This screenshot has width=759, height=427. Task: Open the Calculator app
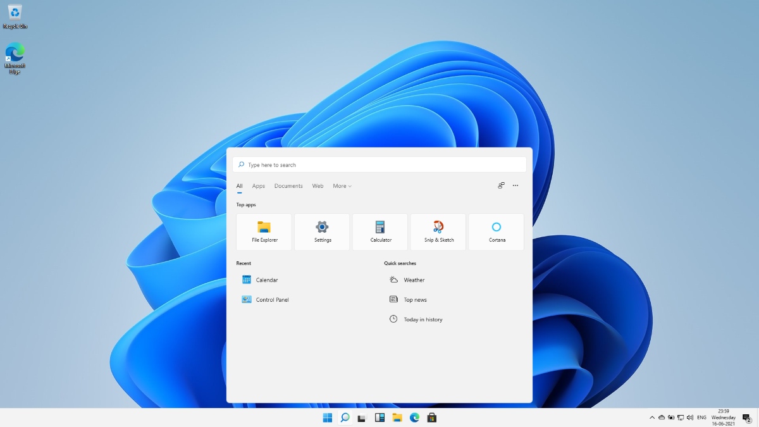click(379, 231)
